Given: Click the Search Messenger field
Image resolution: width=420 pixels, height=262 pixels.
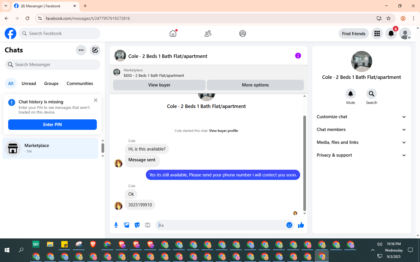Looking at the screenshot, I should (52, 65).
